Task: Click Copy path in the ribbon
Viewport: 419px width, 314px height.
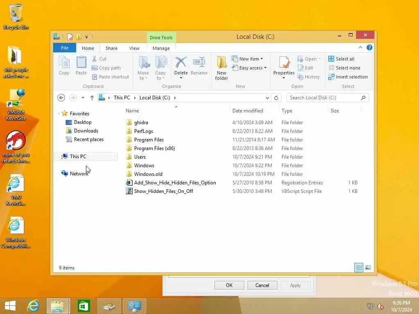Action: [x=106, y=68]
